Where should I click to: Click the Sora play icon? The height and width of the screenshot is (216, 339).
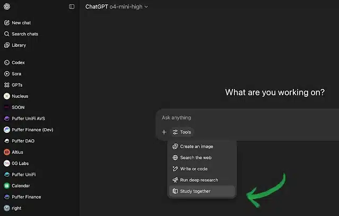(7, 74)
